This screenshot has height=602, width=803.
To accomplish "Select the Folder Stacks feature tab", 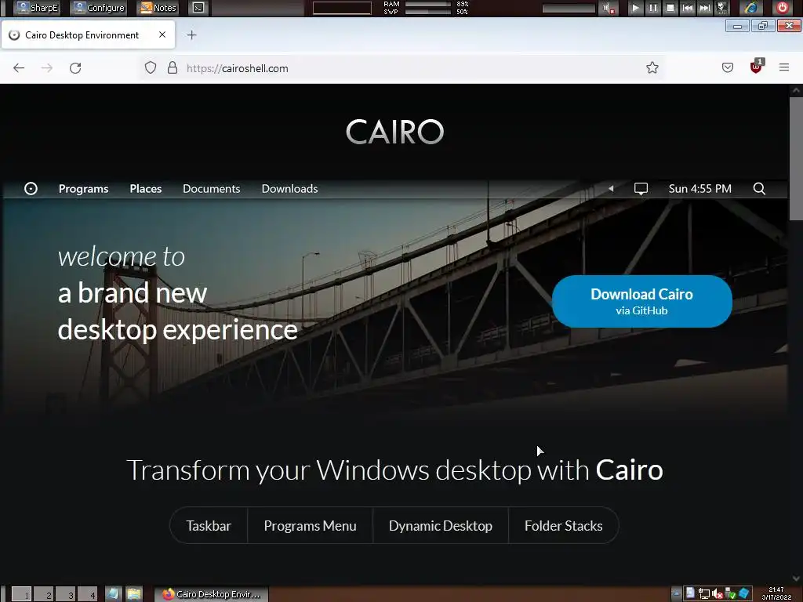I will pos(563,526).
